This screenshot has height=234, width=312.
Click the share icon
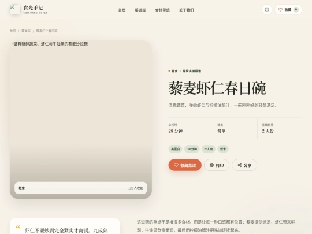[240, 165]
